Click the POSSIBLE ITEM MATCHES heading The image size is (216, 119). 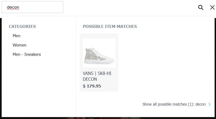coord(110,27)
